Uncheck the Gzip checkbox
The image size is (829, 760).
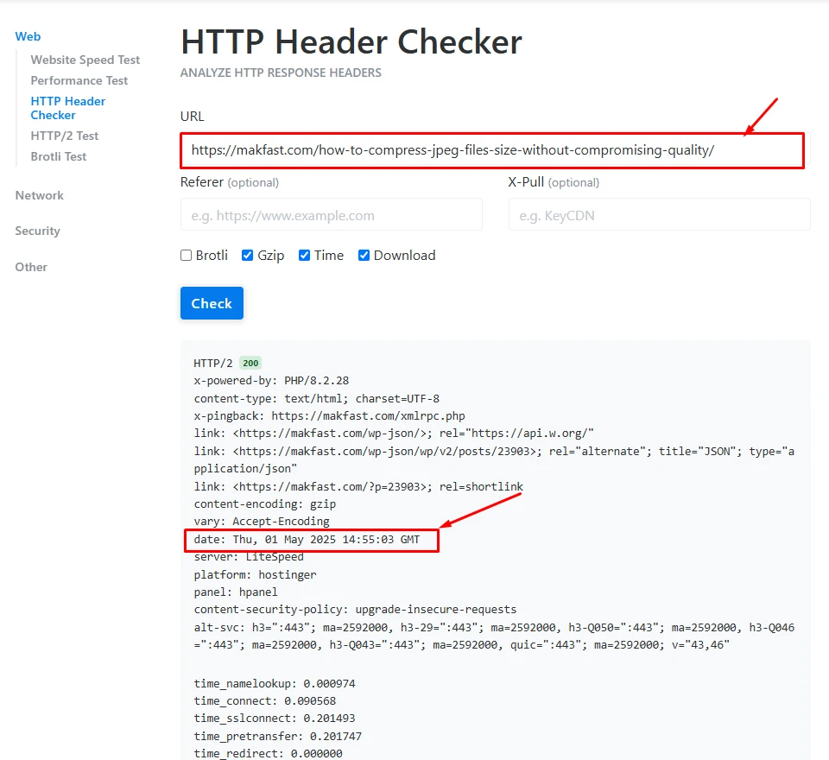pyautogui.click(x=248, y=256)
